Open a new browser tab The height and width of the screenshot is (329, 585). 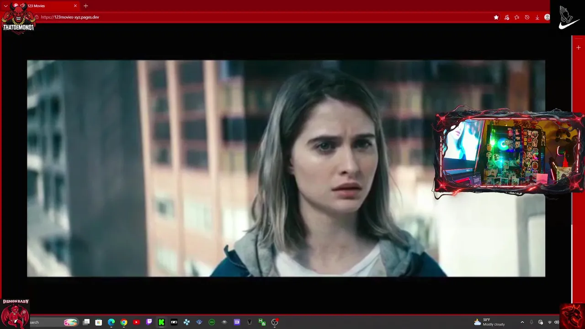(85, 6)
